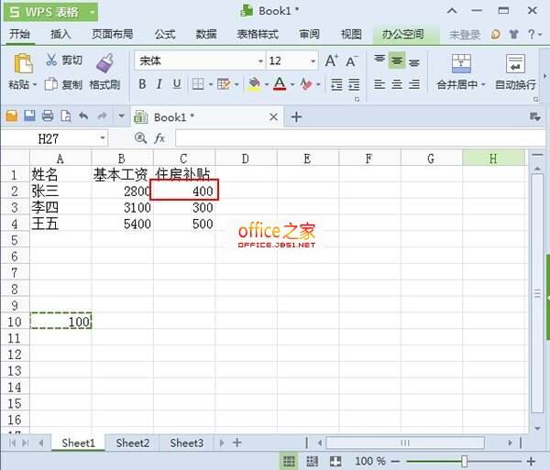Open the font size dropdown
This screenshot has height=470, width=550.
(x=313, y=61)
